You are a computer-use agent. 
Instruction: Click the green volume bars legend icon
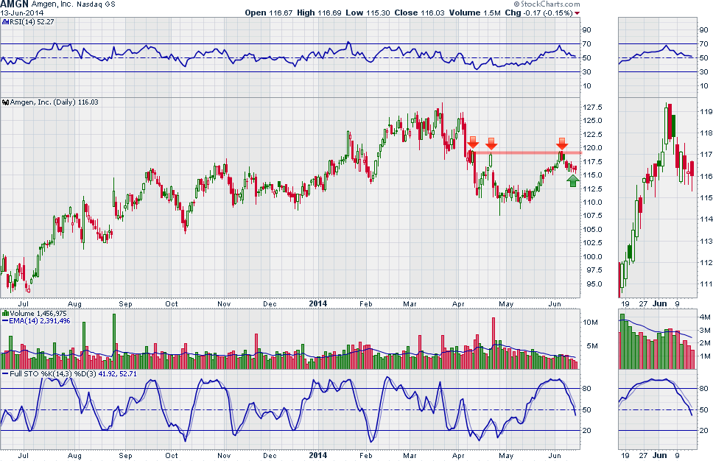click(x=5, y=313)
